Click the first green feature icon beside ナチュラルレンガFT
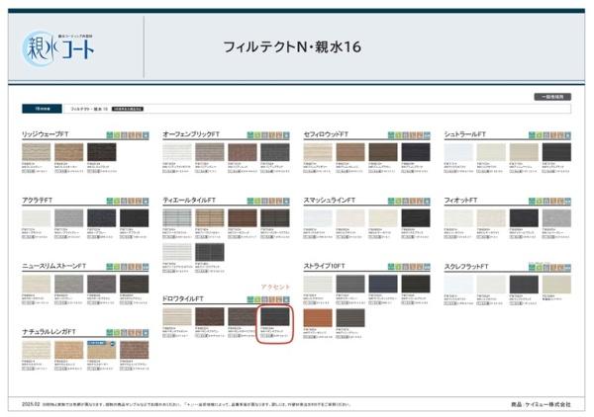This screenshot has width=594, height=417. pyautogui.click(x=110, y=333)
